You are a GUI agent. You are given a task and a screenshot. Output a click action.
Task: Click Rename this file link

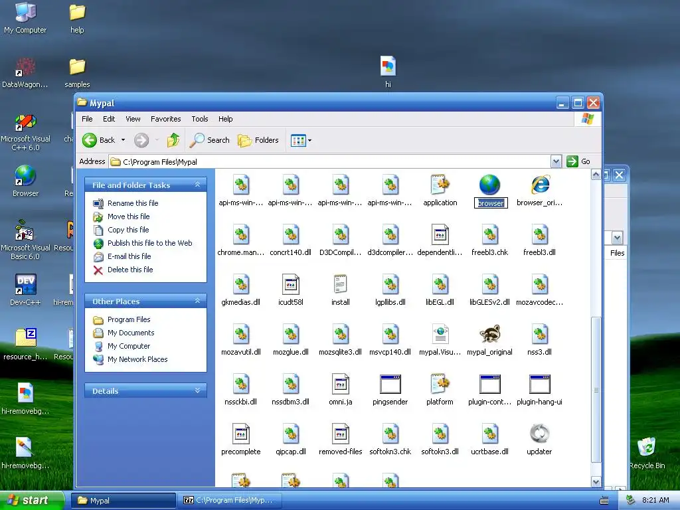133,203
